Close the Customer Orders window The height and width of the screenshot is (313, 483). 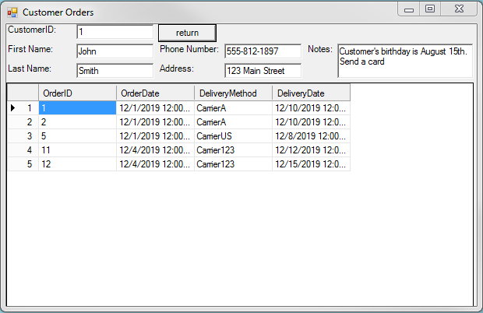click(459, 9)
